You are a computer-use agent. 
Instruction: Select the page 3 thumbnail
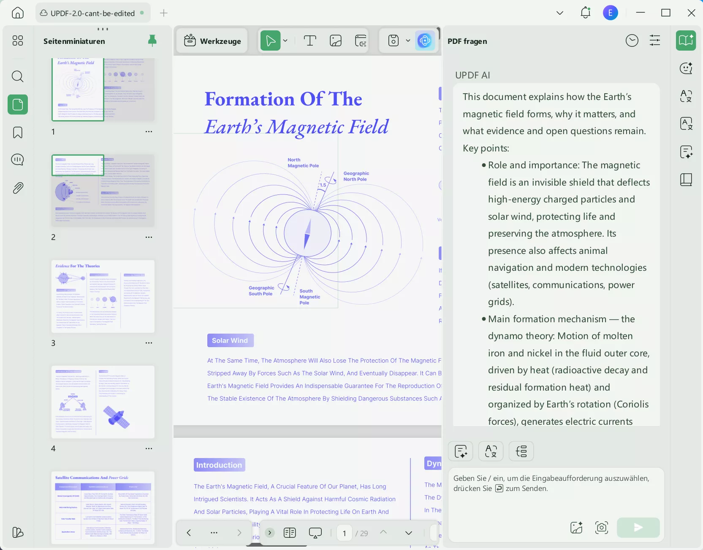103,297
